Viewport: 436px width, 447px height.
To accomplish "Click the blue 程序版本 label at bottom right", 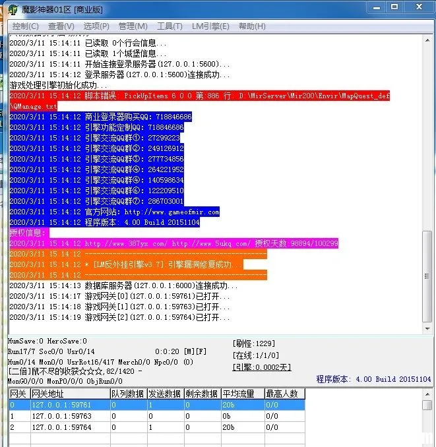I will click(373, 379).
